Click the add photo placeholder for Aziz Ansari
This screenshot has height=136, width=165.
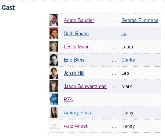pyautogui.click(x=54, y=126)
